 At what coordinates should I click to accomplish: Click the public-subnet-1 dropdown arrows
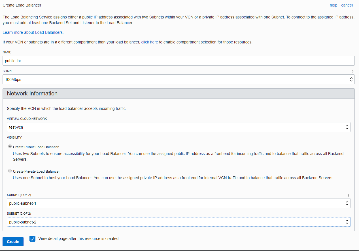click(347, 203)
